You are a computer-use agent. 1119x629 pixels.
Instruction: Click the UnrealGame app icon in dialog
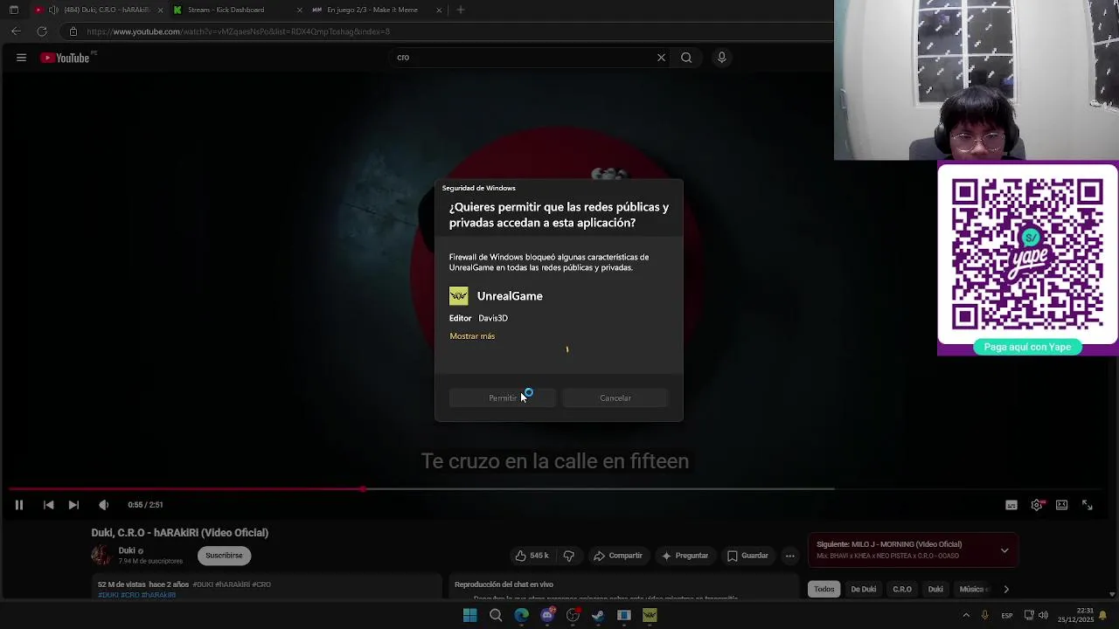(459, 296)
